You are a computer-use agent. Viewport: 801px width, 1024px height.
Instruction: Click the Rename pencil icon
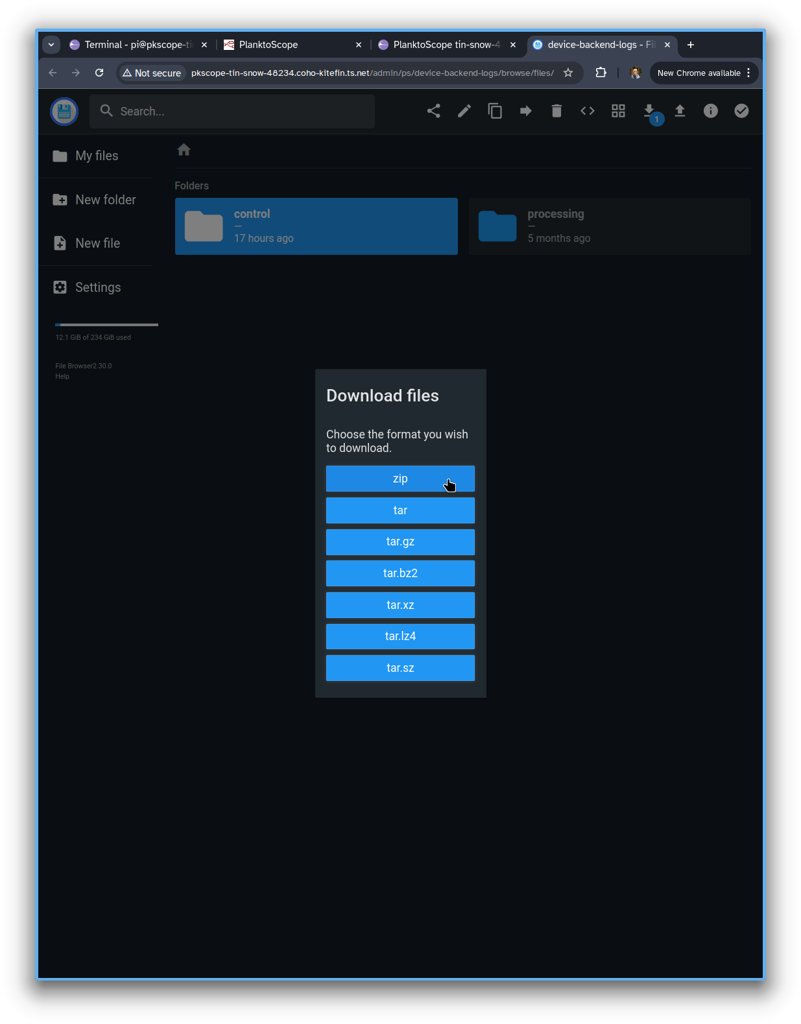(464, 111)
